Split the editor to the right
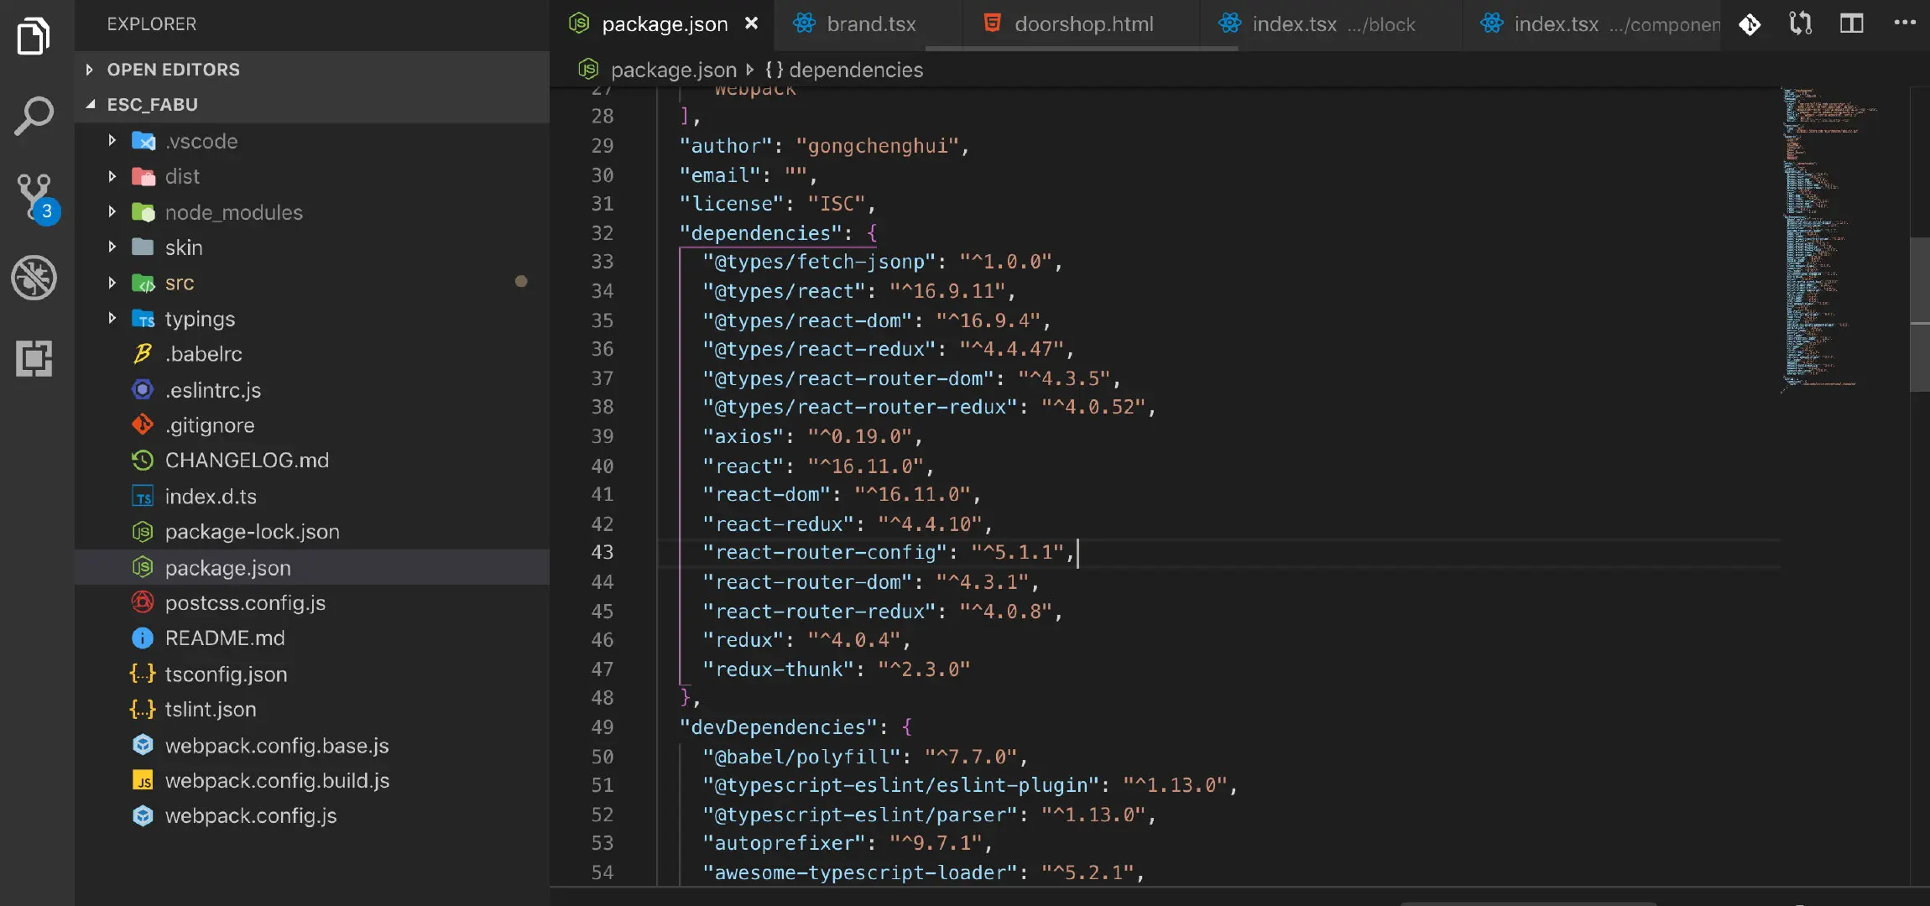Image resolution: width=1930 pixels, height=906 pixels. coord(1851,23)
